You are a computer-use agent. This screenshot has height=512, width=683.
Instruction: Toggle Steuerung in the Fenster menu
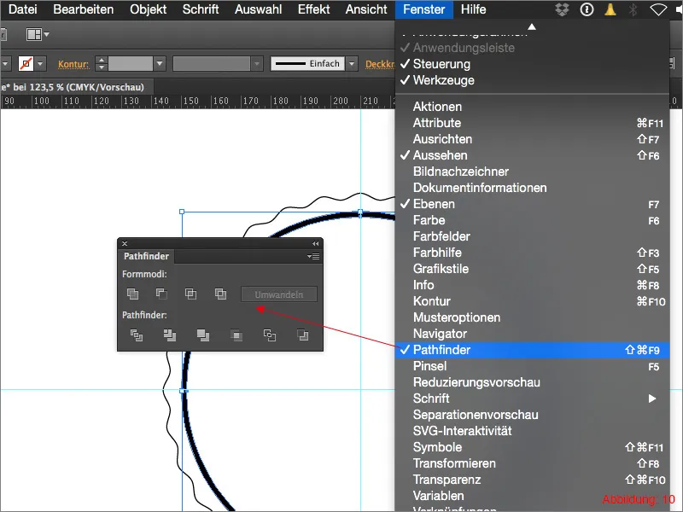532,64
